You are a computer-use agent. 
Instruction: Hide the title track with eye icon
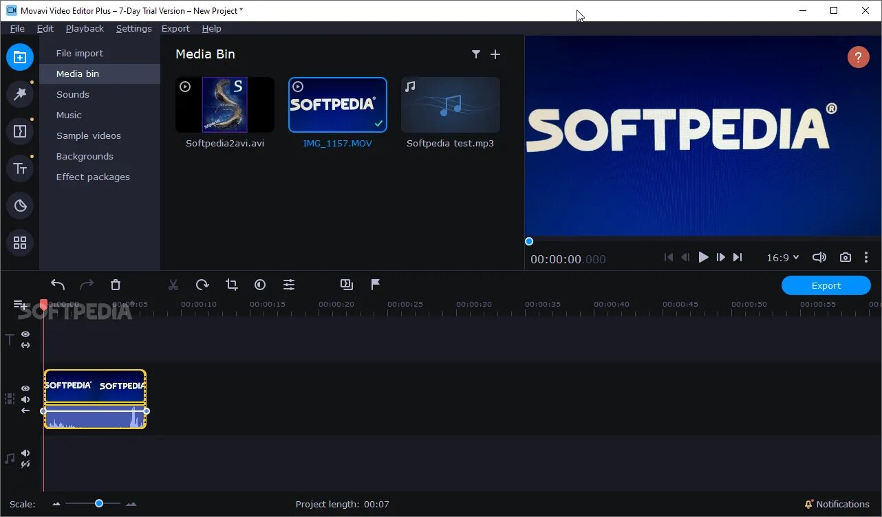tap(25, 334)
